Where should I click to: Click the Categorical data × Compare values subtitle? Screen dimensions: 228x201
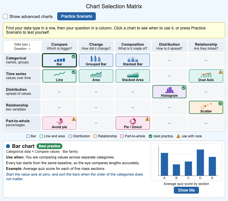click(42, 152)
